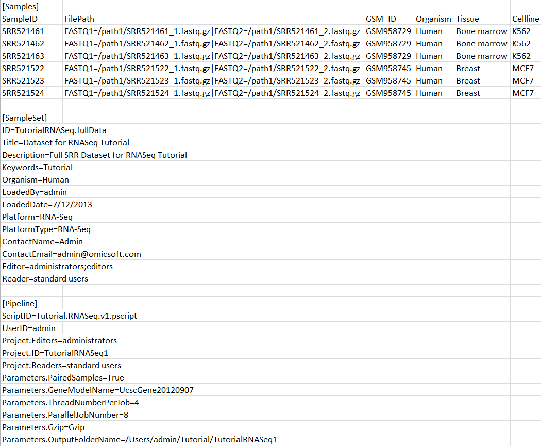Click the SRR521524 sample ID cell

[x=31, y=93]
